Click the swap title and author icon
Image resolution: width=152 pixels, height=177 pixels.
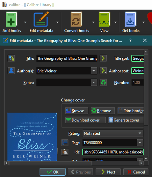click(x=11, y=58)
